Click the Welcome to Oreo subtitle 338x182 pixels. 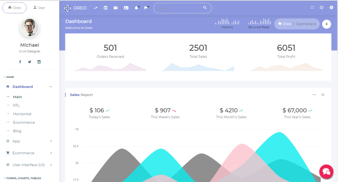(79, 28)
